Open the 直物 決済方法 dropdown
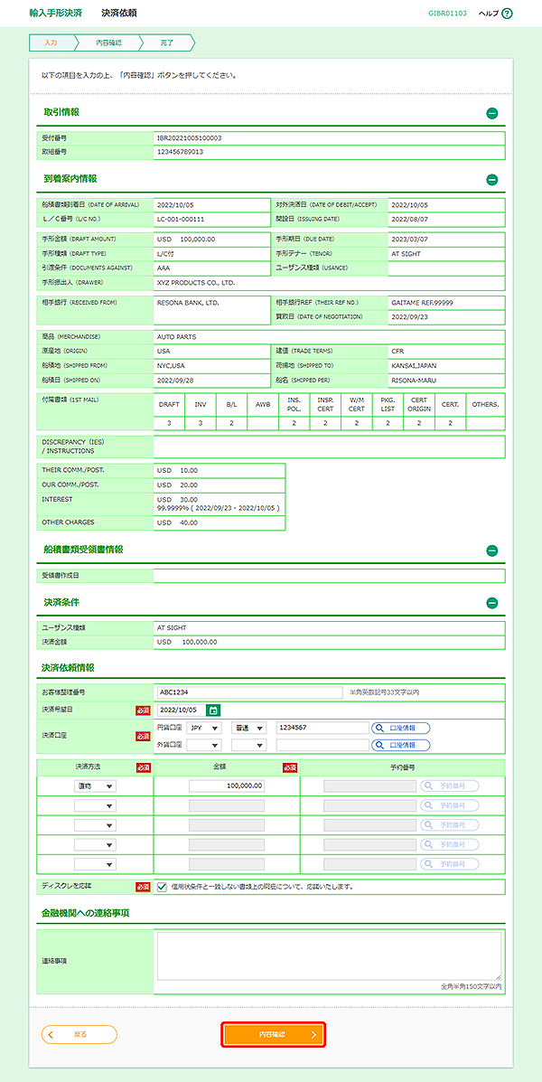 click(x=96, y=786)
